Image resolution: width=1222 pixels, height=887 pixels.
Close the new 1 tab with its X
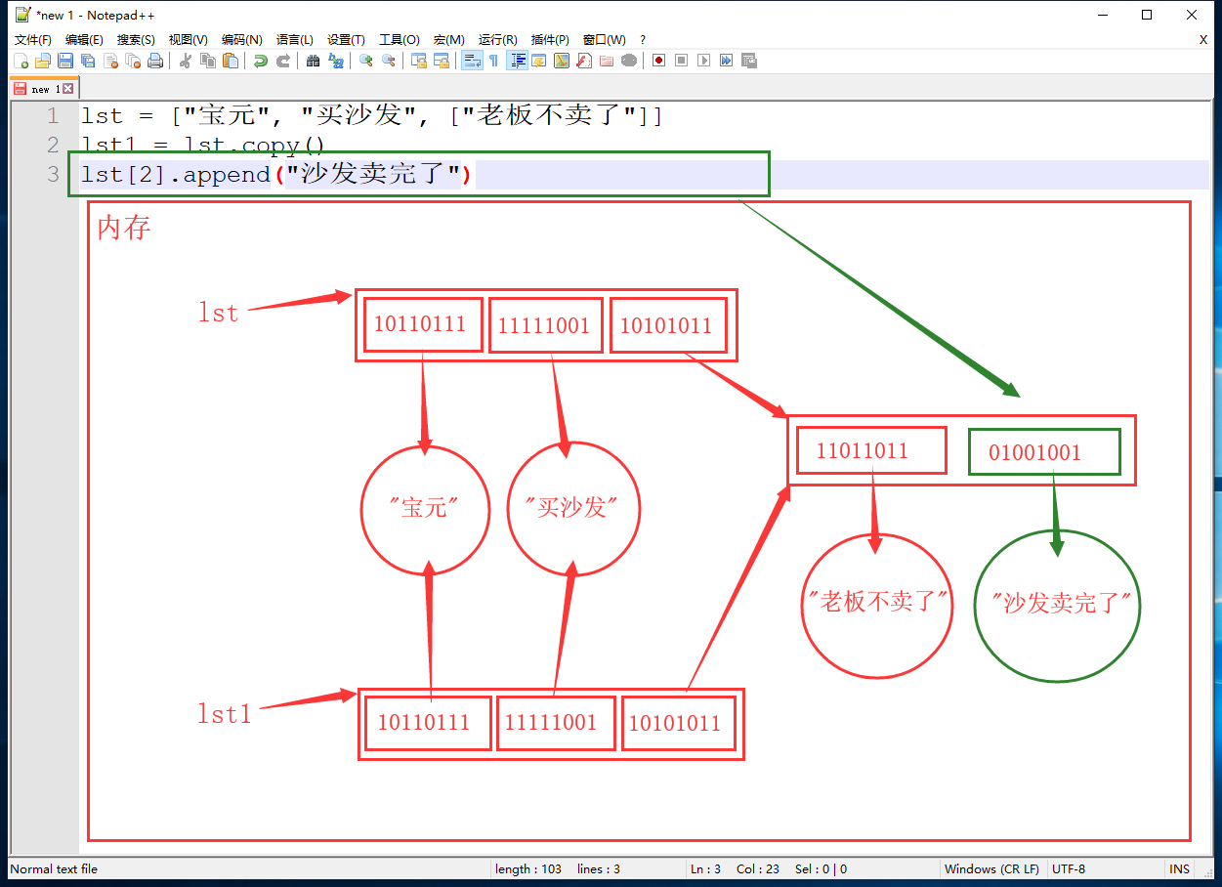tap(67, 89)
